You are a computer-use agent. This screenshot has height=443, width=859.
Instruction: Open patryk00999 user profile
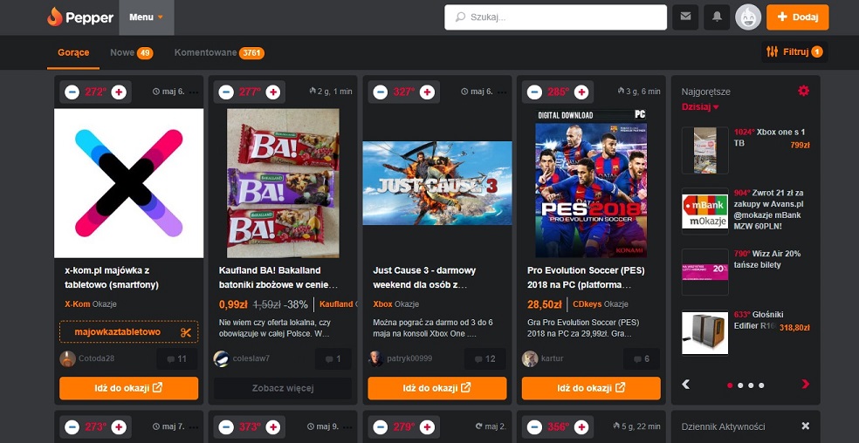click(x=400, y=358)
